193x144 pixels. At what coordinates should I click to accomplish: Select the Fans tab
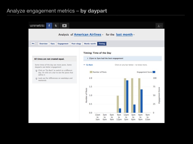(53, 44)
